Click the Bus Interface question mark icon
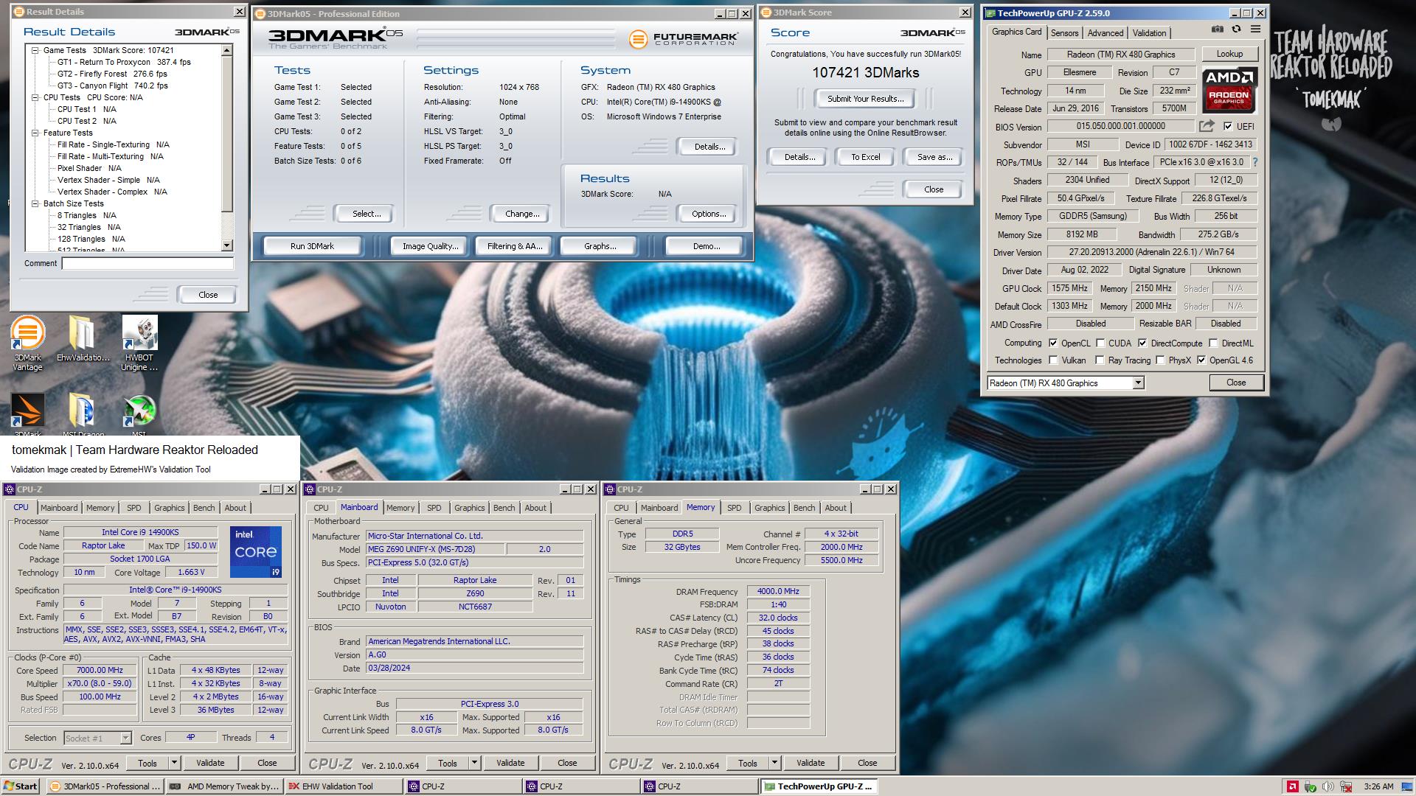1416x796 pixels. coord(1254,162)
